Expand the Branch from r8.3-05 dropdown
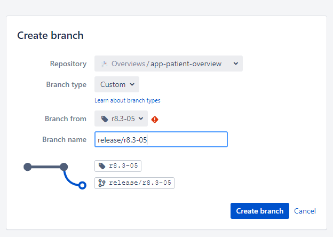 click(x=121, y=118)
